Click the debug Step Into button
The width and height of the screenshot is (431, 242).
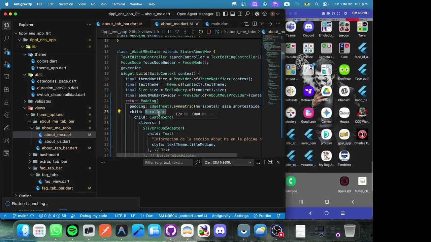pyautogui.click(x=185, y=32)
